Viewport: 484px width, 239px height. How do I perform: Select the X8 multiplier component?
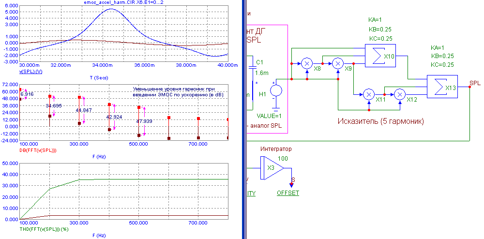point(307,63)
